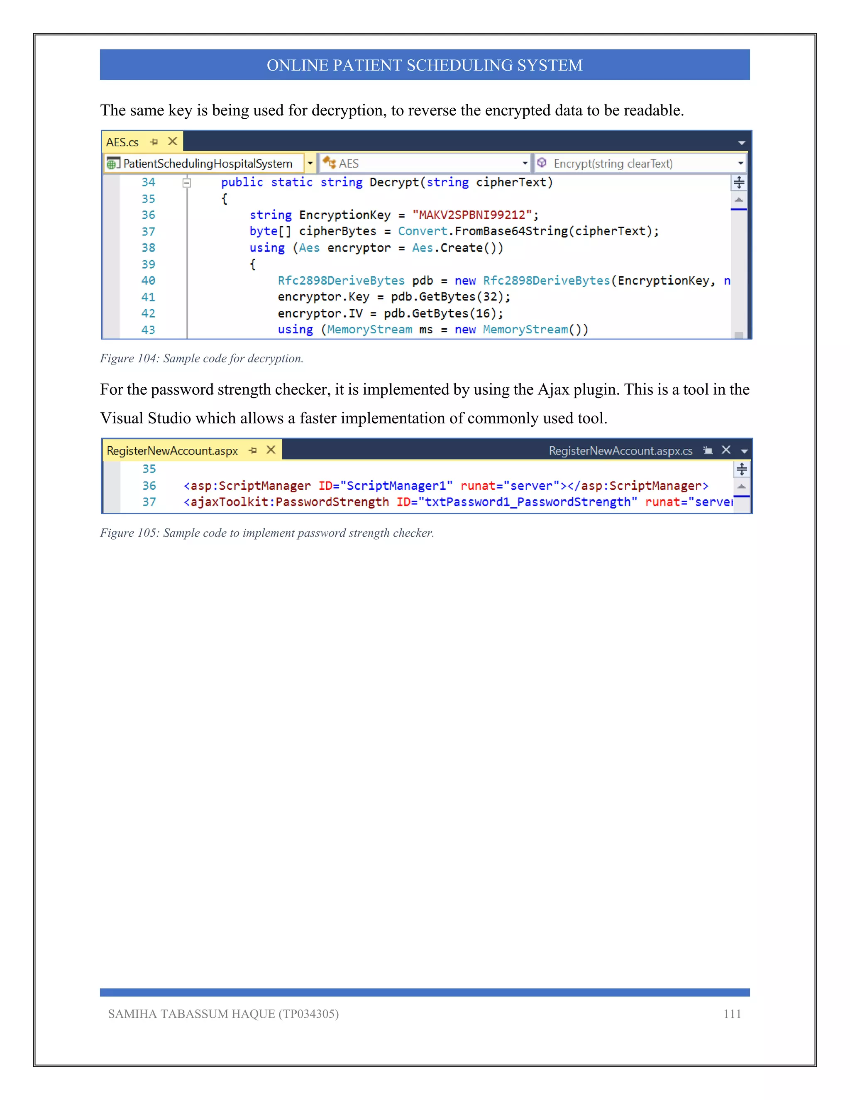This screenshot has height=1100, width=850.
Task: Click the scroll-up arrow in AES.cs editor
Action: (739, 200)
